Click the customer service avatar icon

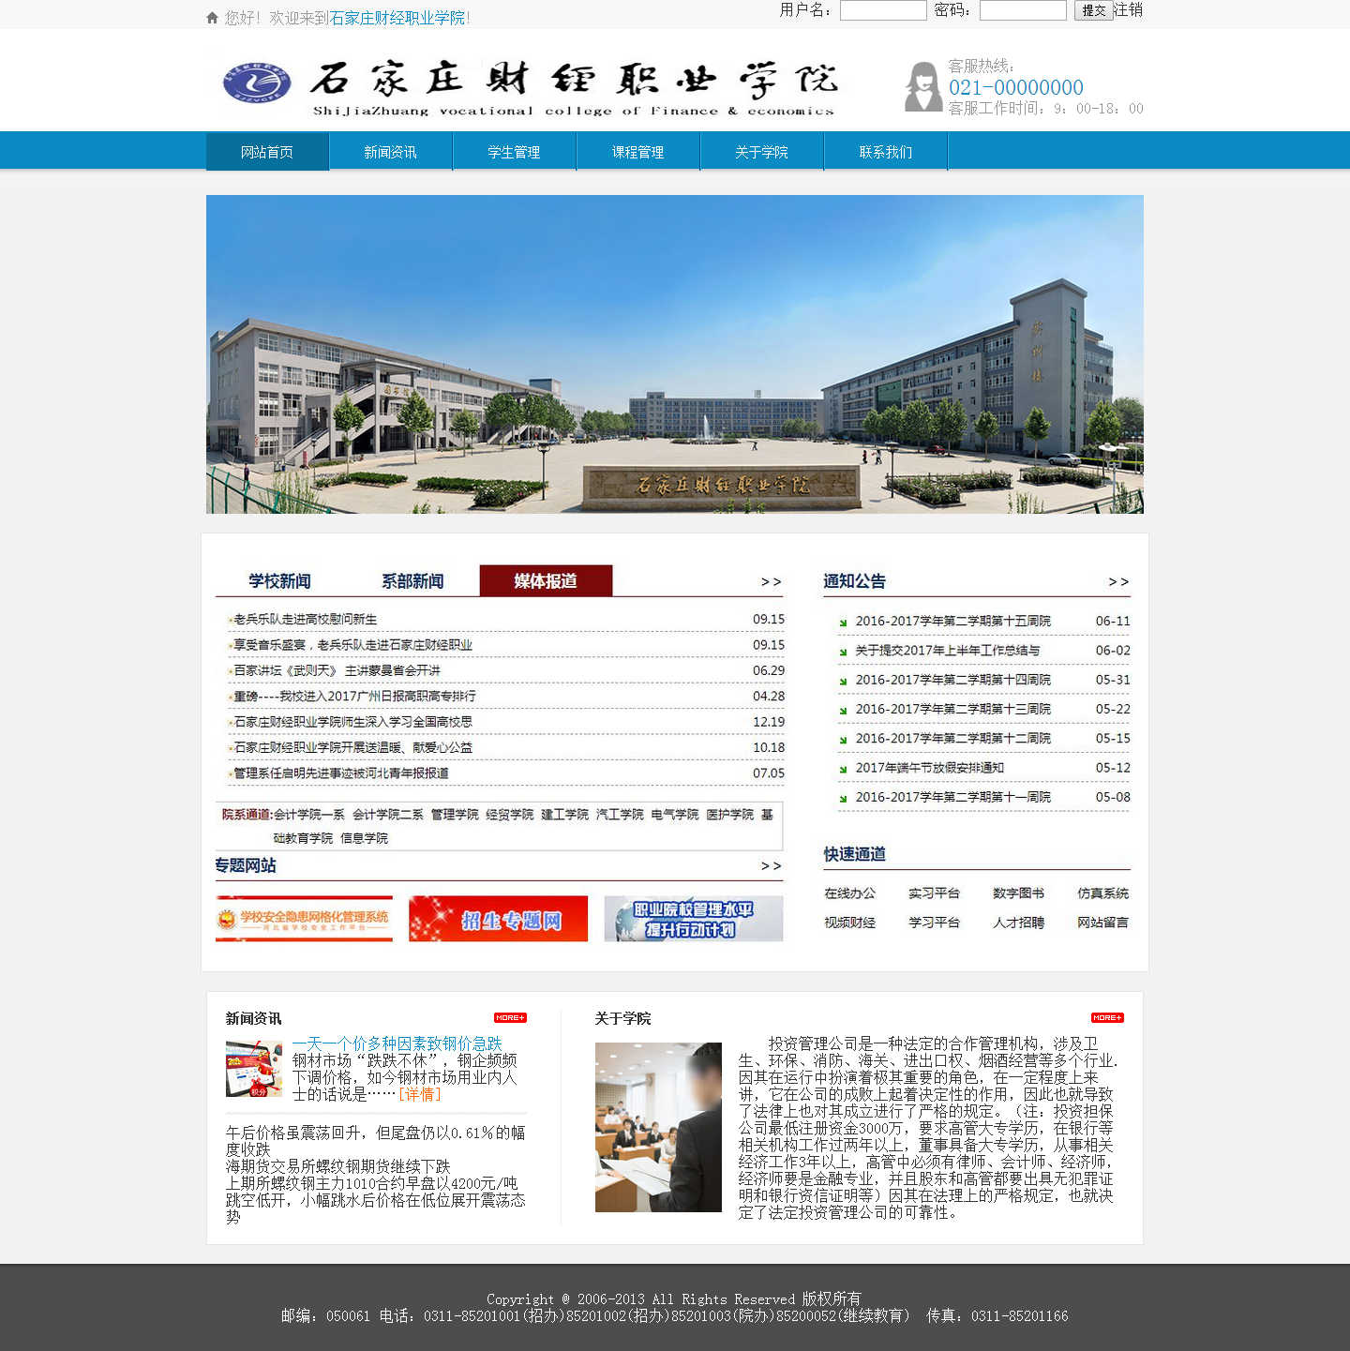pos(922,87)
